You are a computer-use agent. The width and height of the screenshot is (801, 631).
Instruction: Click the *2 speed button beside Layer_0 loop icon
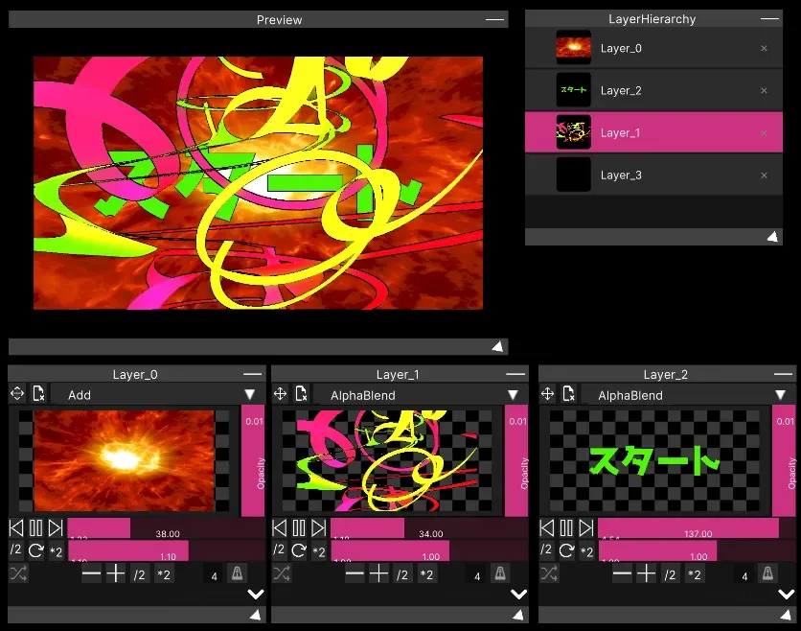pyautogui.click(x=56, y=551)
